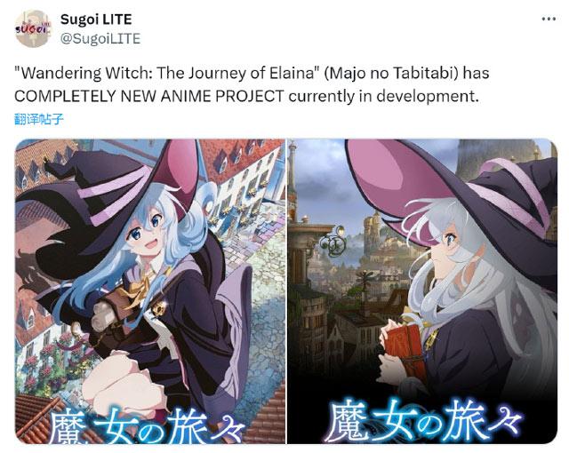This screenshot has height=453, width=569.
Task: Translate the post using the 翻译帖子 link
Action: coord(39,119)
